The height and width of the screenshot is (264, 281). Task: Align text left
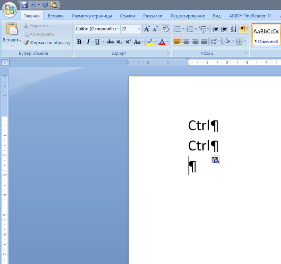pyautogui.click(x=177, y=42)
